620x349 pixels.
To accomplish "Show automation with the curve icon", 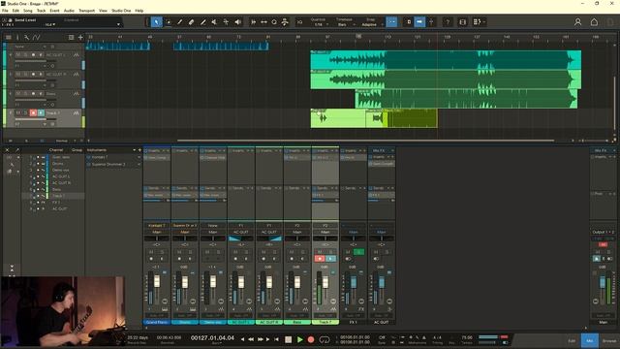I will pyautogui.click(x=37, y=37).
